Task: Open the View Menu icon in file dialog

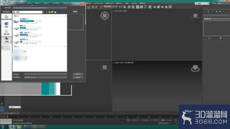Action: tap(55, 12)
